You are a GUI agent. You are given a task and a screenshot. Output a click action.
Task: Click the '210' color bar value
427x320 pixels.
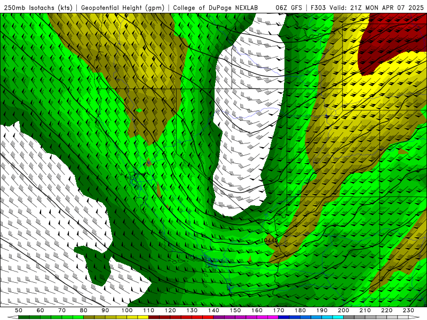click(x=365, y=310)
